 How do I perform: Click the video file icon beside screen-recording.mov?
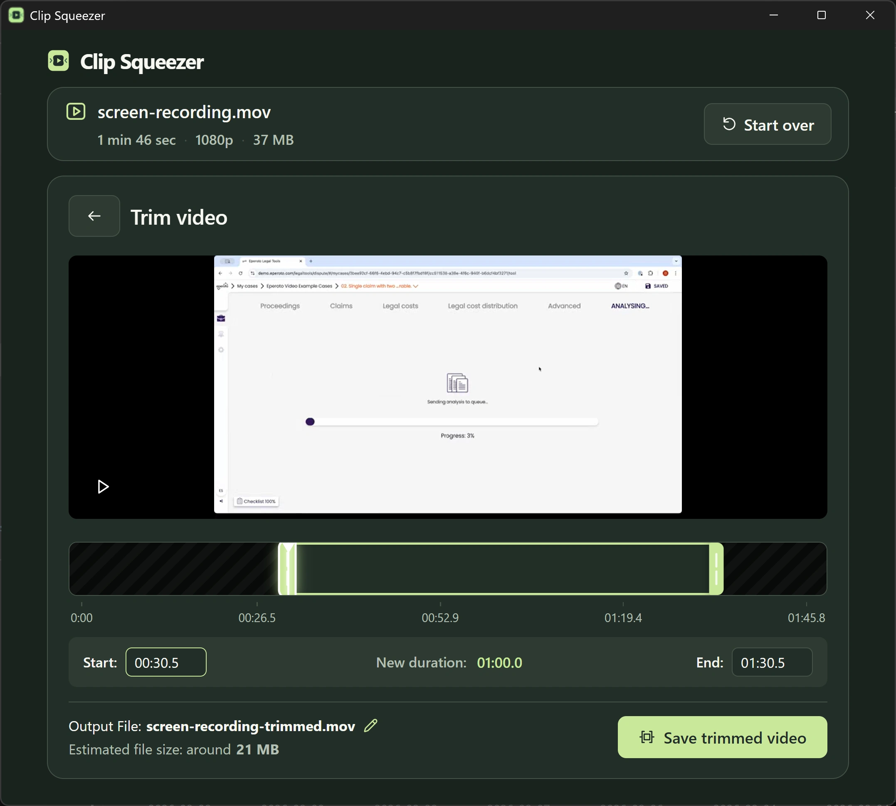click(76, 112)
